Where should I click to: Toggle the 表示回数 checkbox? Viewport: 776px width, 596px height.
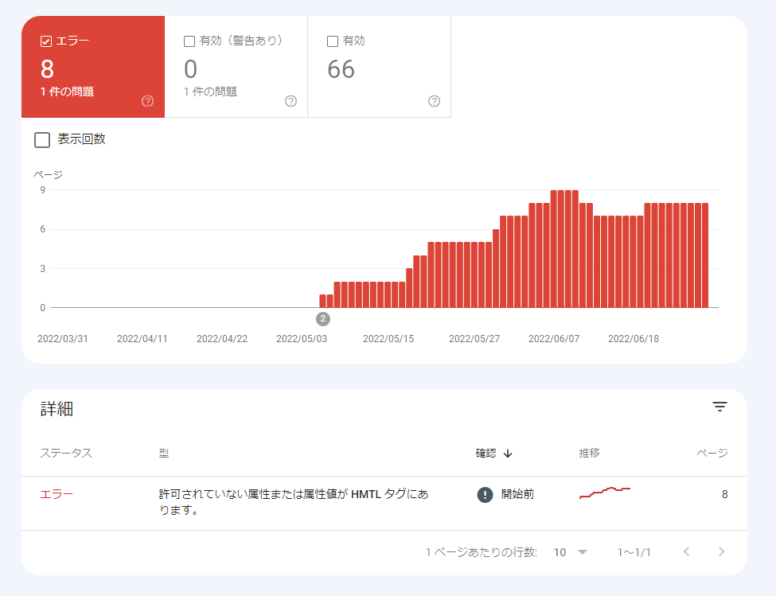pos(42,140)
